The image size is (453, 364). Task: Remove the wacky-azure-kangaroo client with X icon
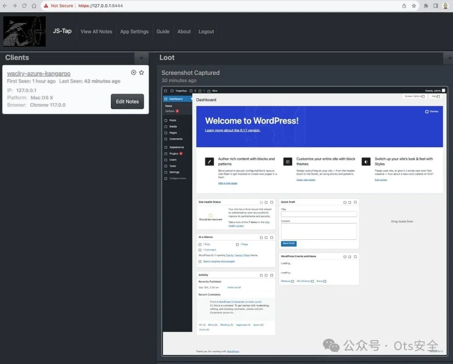point(133,73)
